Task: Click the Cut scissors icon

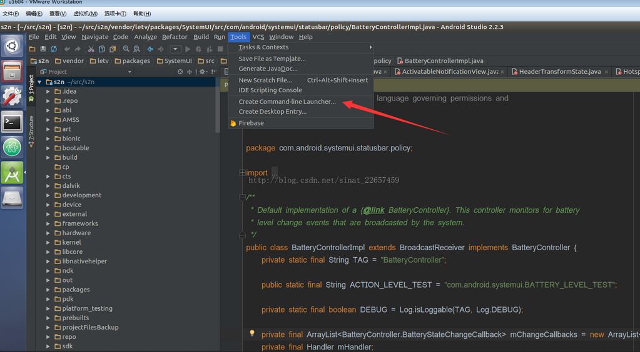Action: pyautogui.click(x=91, y=49)
